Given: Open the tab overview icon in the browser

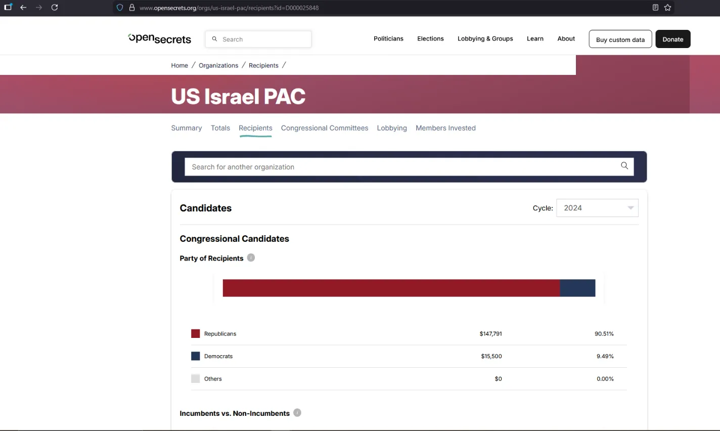Looking at the screenshot, I should (8, 8).
